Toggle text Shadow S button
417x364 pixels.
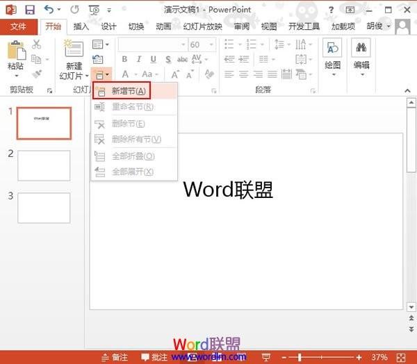(167, 59)
